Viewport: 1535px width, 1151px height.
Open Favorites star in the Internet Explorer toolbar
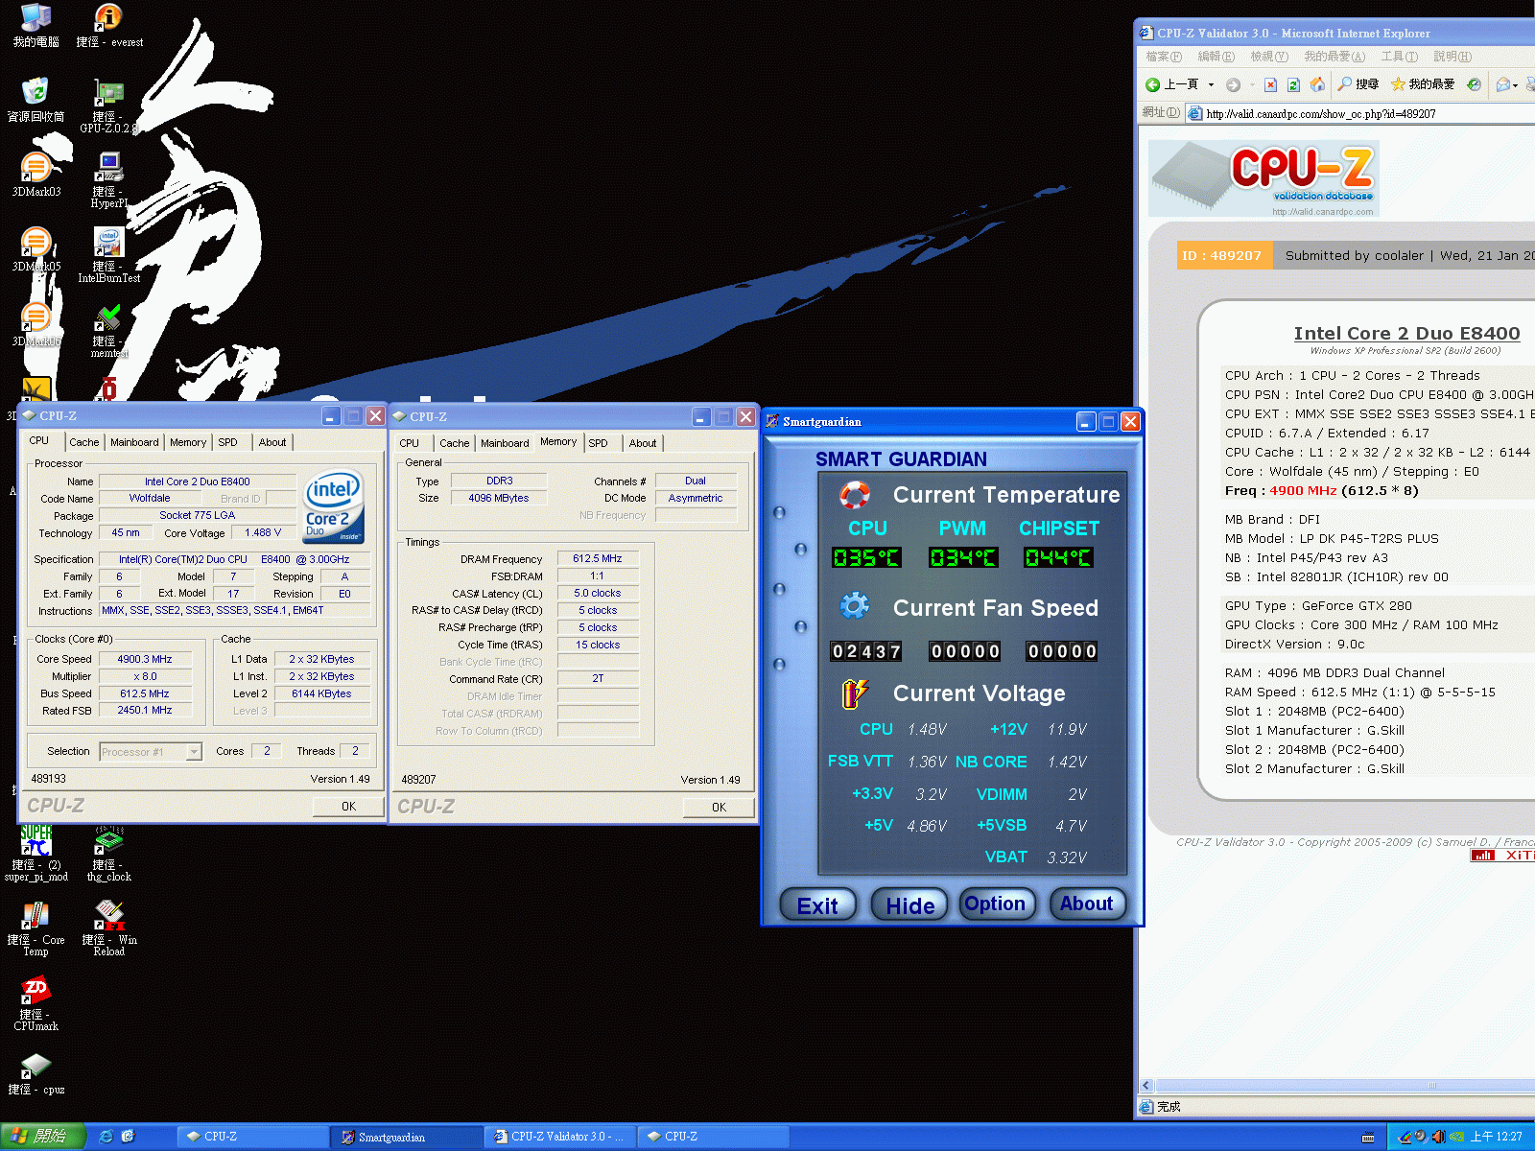(1423, 84)
